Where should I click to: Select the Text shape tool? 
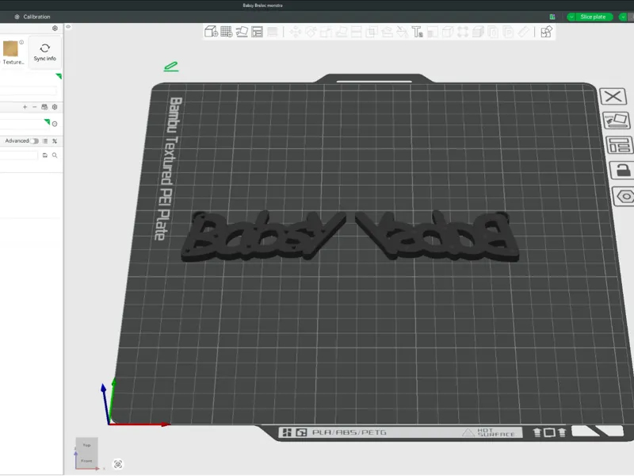coord(418,32)
